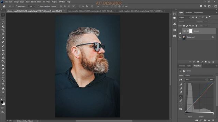
Task: Switch to the Channels tab
Action: [x=182, y=66]
